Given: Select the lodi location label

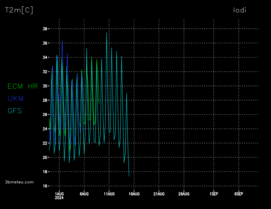Looking at the screenshot, I should [239, 10].
